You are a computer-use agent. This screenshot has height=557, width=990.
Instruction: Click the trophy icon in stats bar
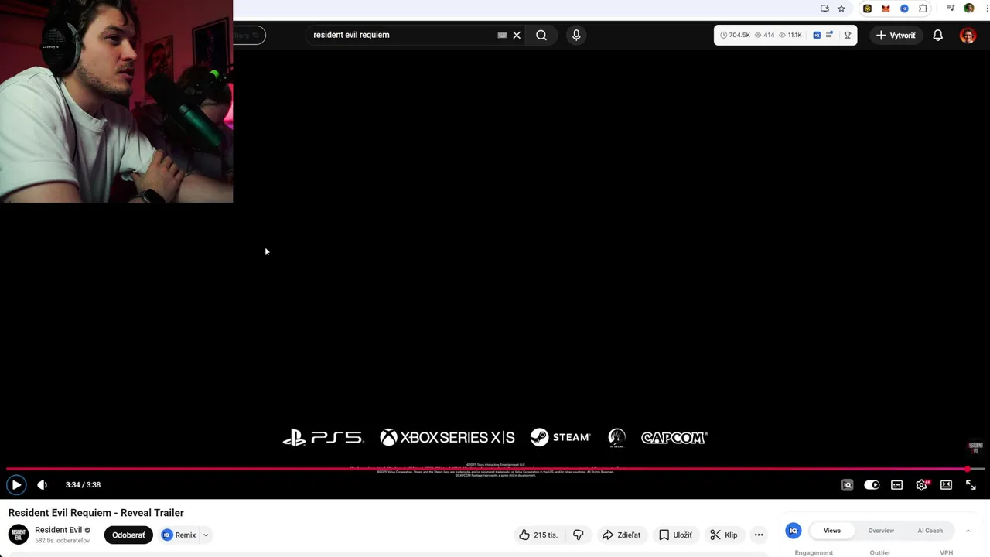(848, 35)
